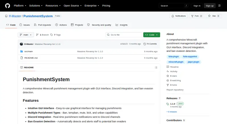
Task: Click the Features heading in README
Action: click(x=31, y=100)
